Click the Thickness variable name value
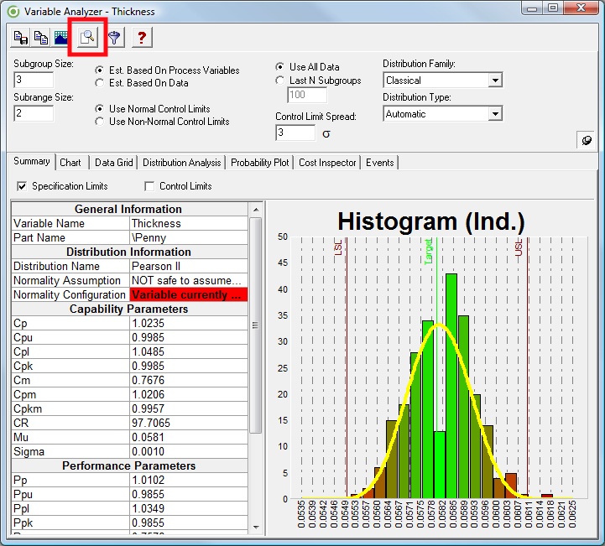Viewport: 605px width, 546px height. [x=189, y=223]
